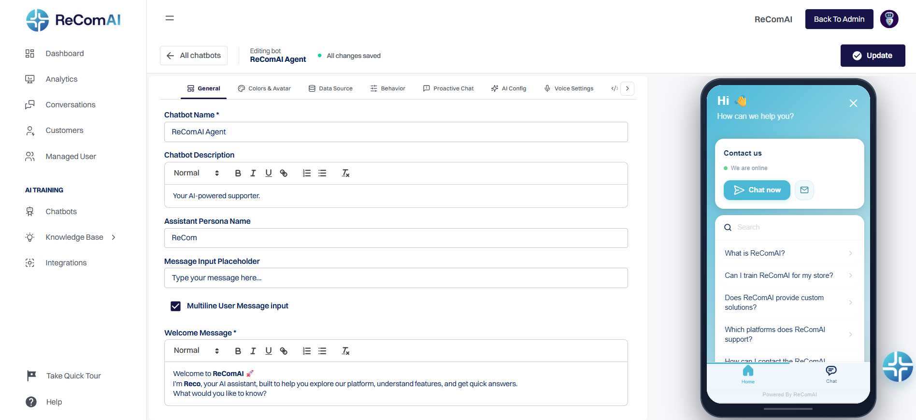
Task: Click the email envelope icon in preview
Action: [x=804, y=190]
